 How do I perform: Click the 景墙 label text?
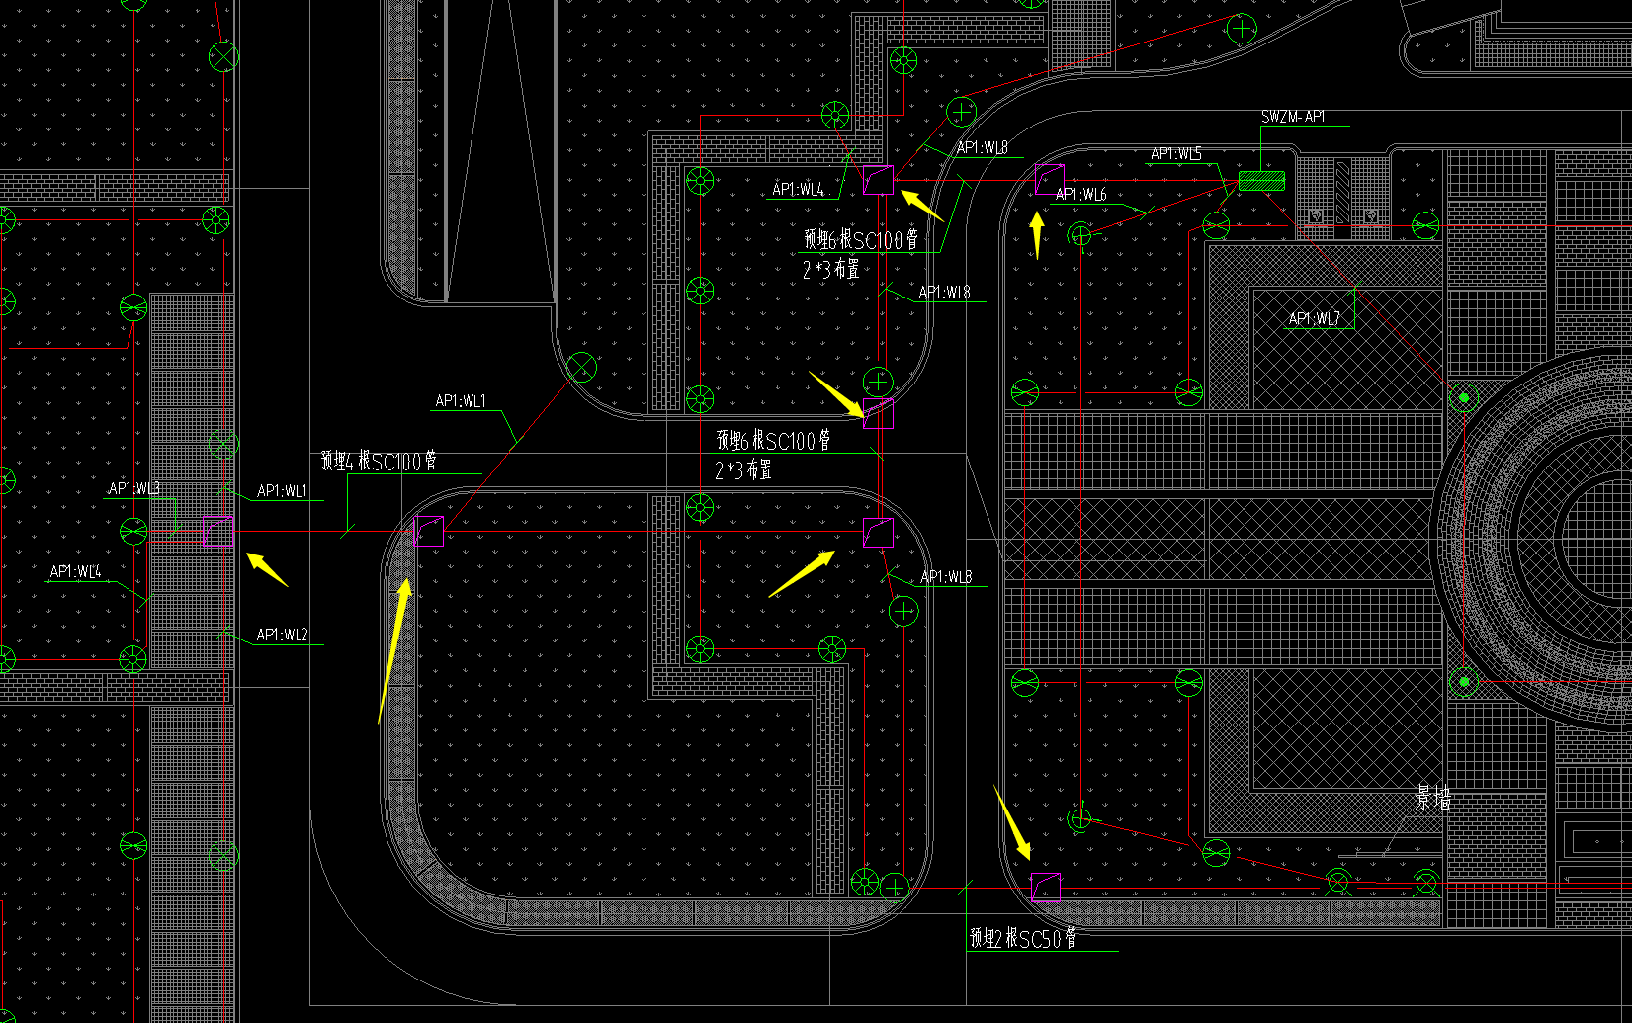point(1433,799)
